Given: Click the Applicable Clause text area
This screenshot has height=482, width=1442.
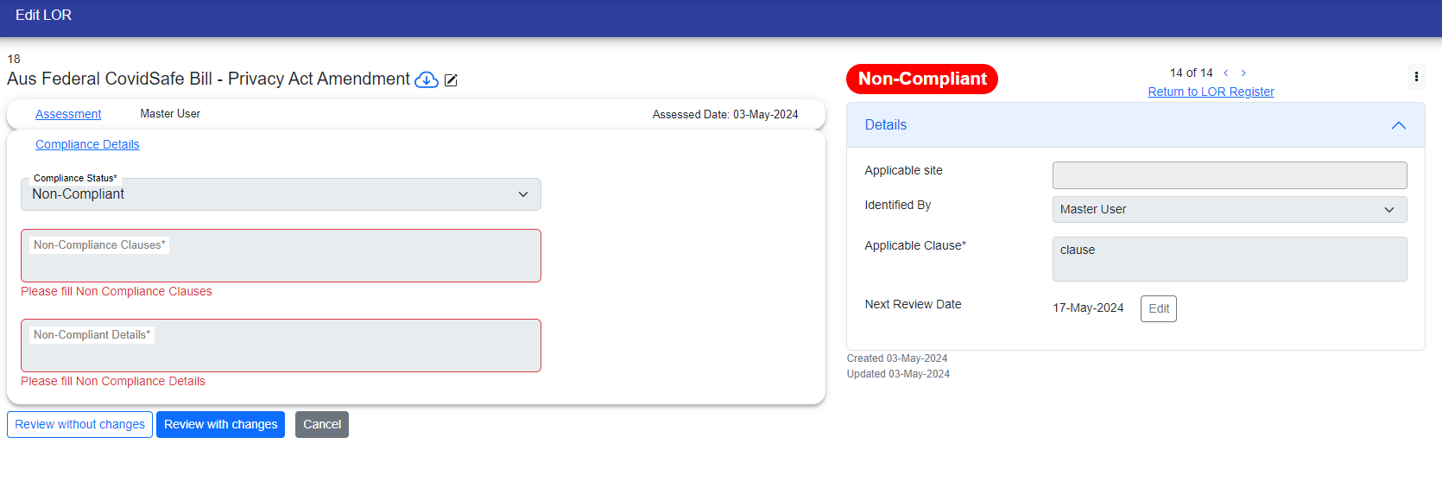Looking at the screenshot, I should pyautogui.click(x=1229, y=259).
